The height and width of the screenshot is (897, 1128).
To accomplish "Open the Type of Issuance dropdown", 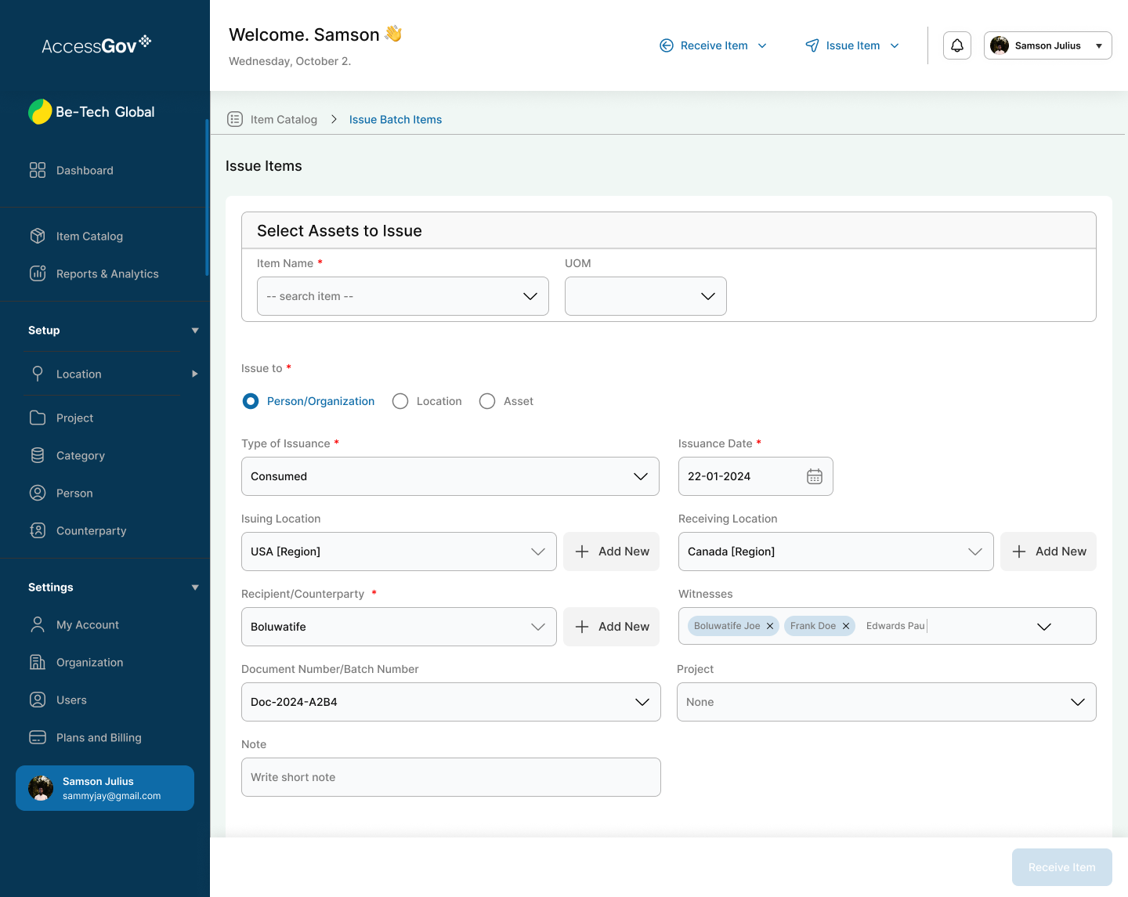I will [x=450, y=476].
